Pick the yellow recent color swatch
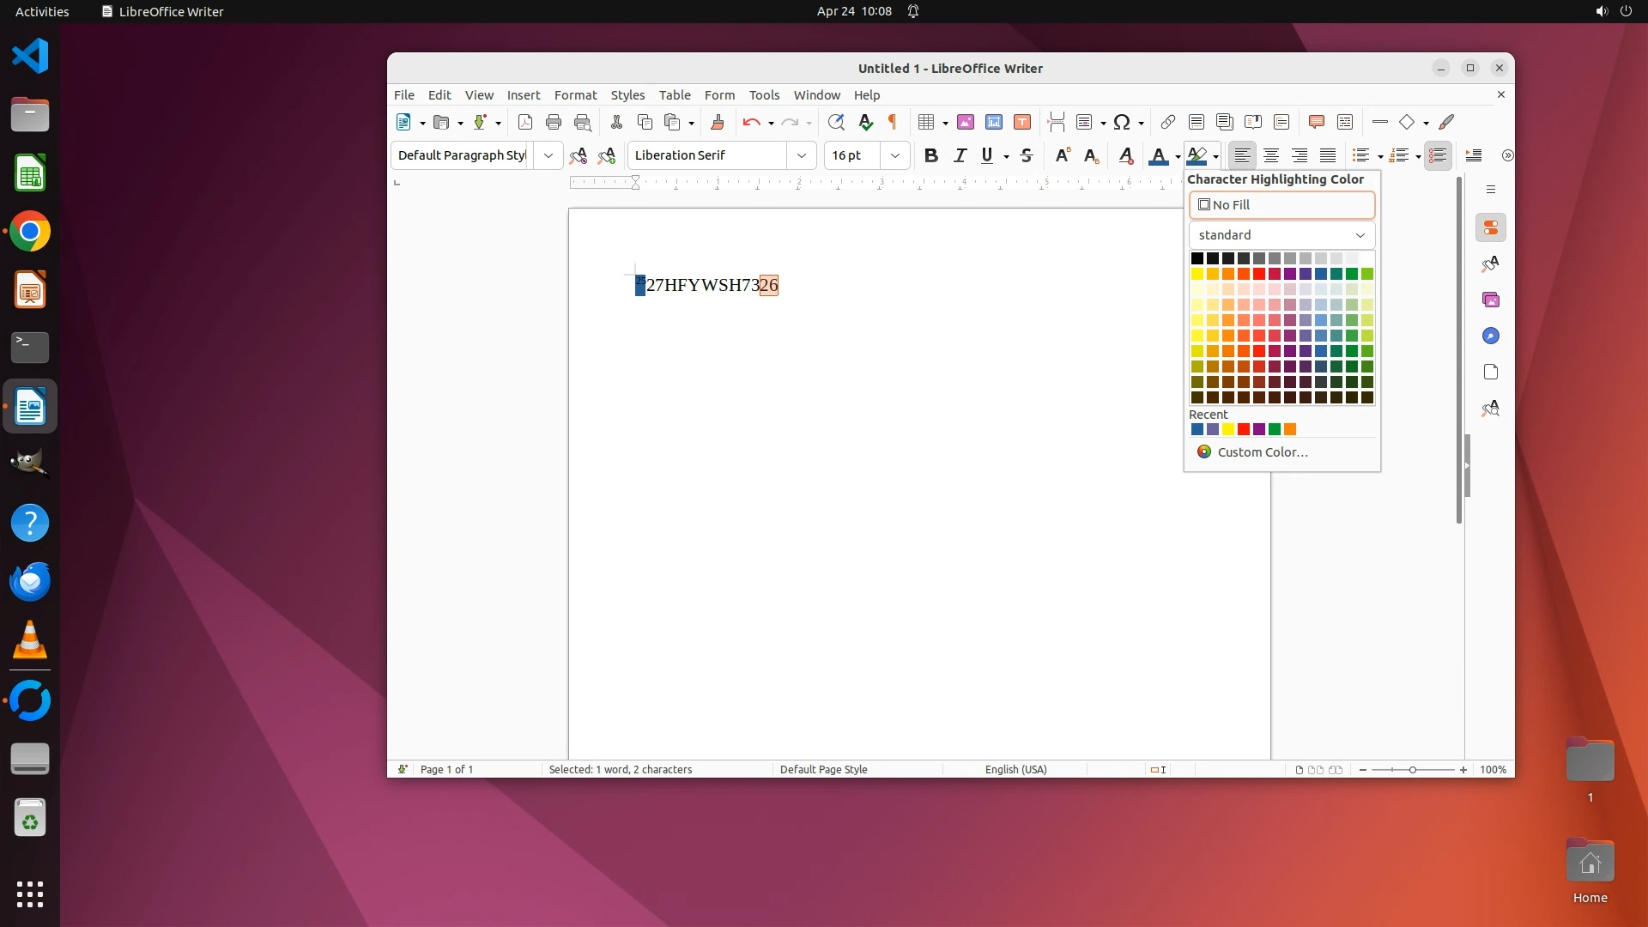This screenshot has height=927, width=1648. click(1228, 429)
